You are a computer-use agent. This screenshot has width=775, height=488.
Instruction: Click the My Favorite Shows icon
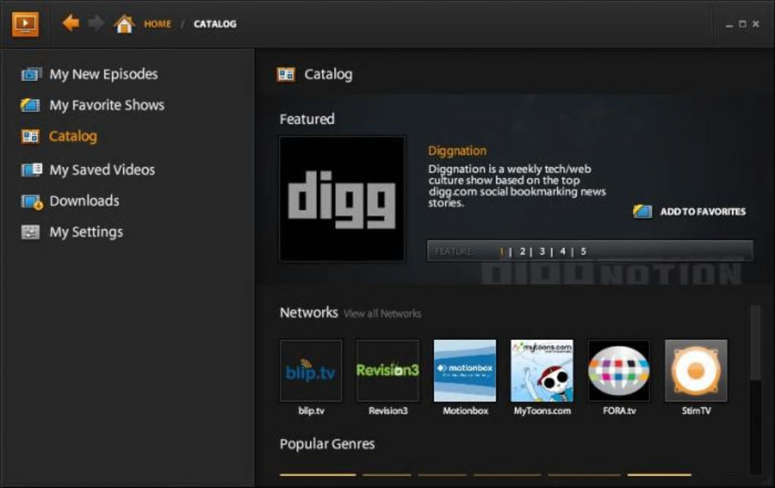[x=30, y=105]
